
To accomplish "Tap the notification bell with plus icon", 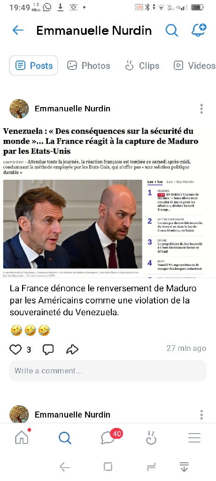I will point(199,30).
